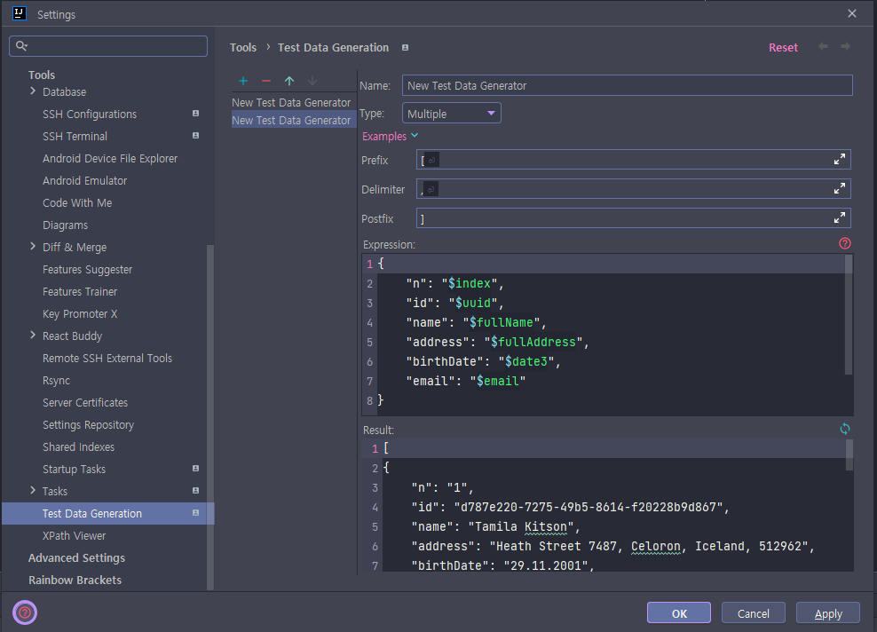Expand the Diff & Merge node
Image resolution: width=877 pixels, height=632 pixels.
pos(33,247)
